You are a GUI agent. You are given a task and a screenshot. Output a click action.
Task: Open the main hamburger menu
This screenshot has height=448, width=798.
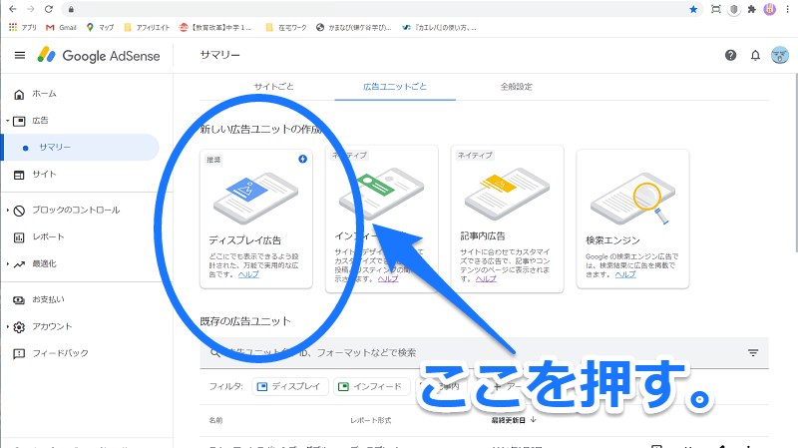pos(20,55)
